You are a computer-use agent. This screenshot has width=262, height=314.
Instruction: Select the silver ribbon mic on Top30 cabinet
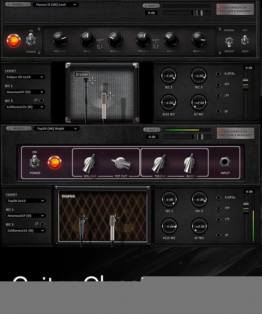[x=112, y=228]
